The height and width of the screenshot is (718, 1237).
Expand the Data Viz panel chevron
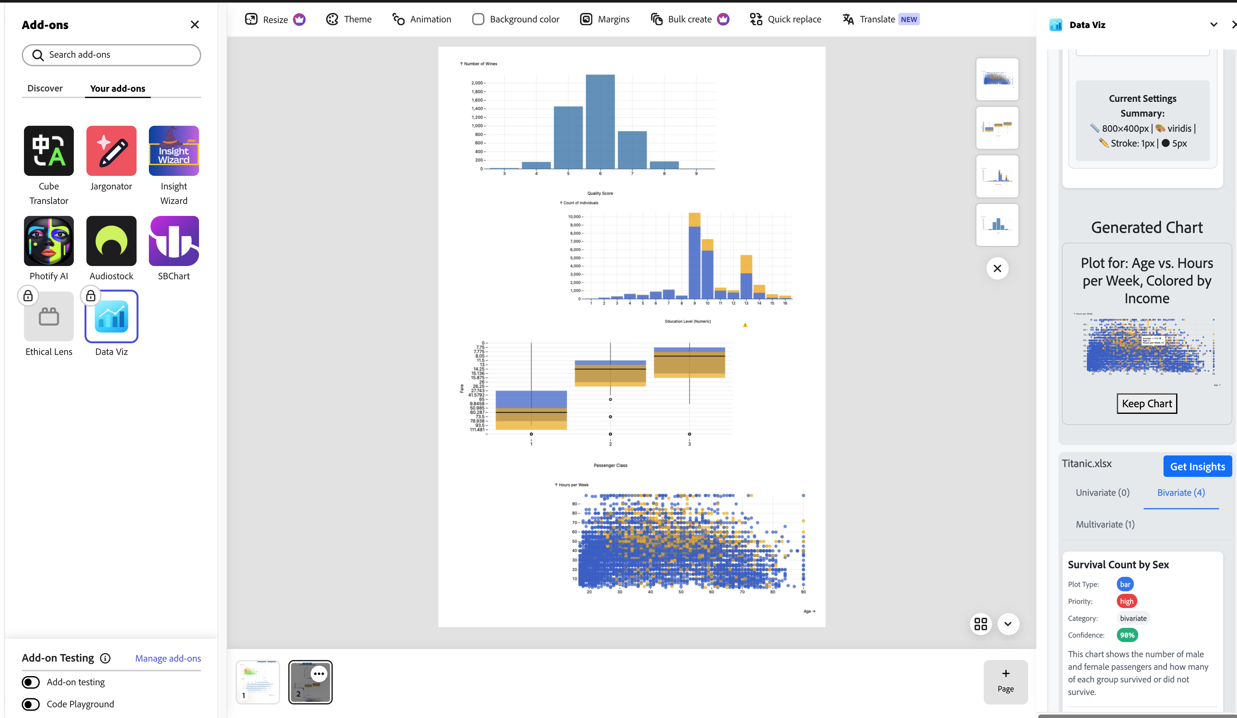[x=1213, y=25]
